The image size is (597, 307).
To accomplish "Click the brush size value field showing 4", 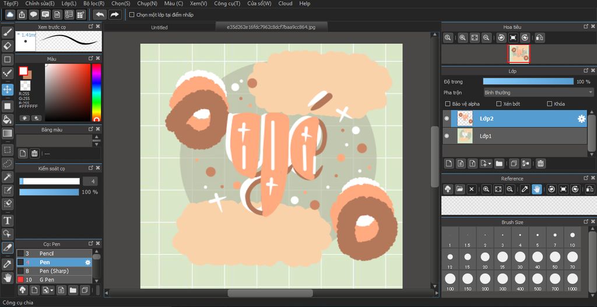I will pyautogui.click(x=90, y=181).
